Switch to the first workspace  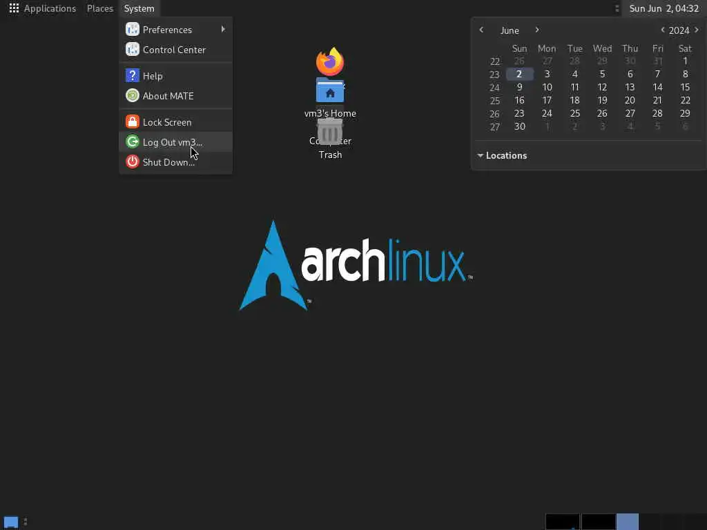click(562, 522)
